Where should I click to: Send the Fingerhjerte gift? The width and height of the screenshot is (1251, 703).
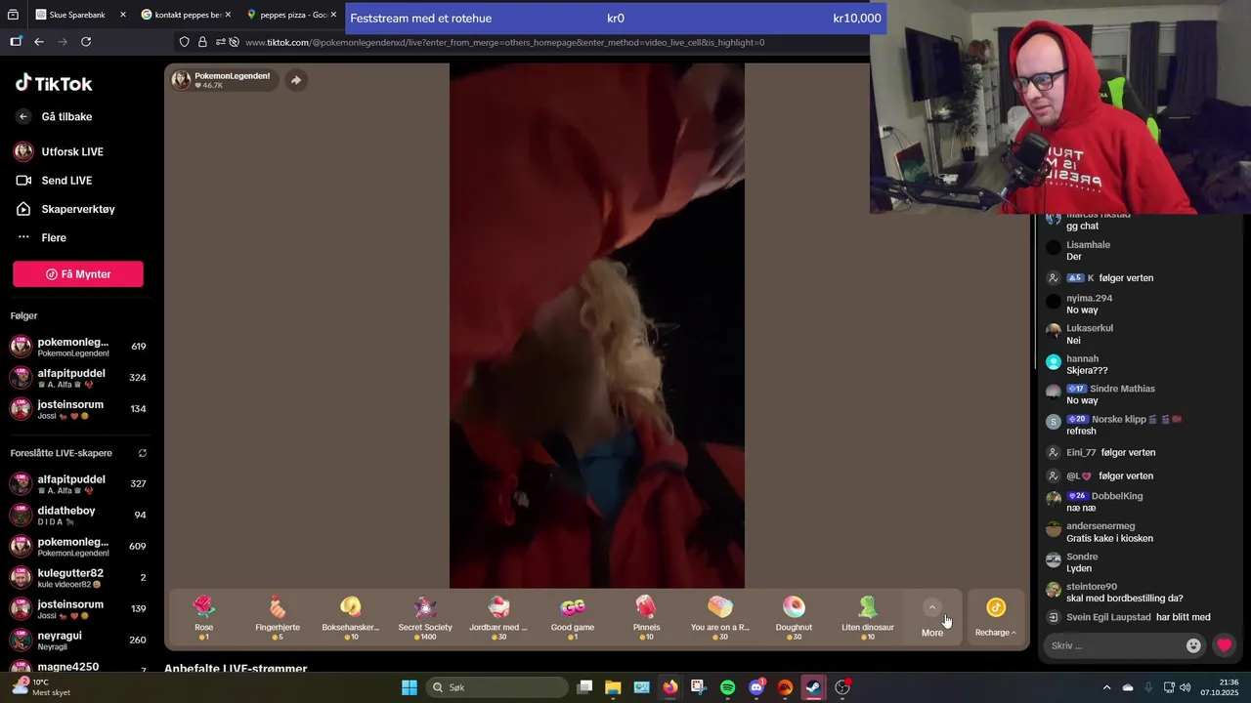click(x=278, y=617)
